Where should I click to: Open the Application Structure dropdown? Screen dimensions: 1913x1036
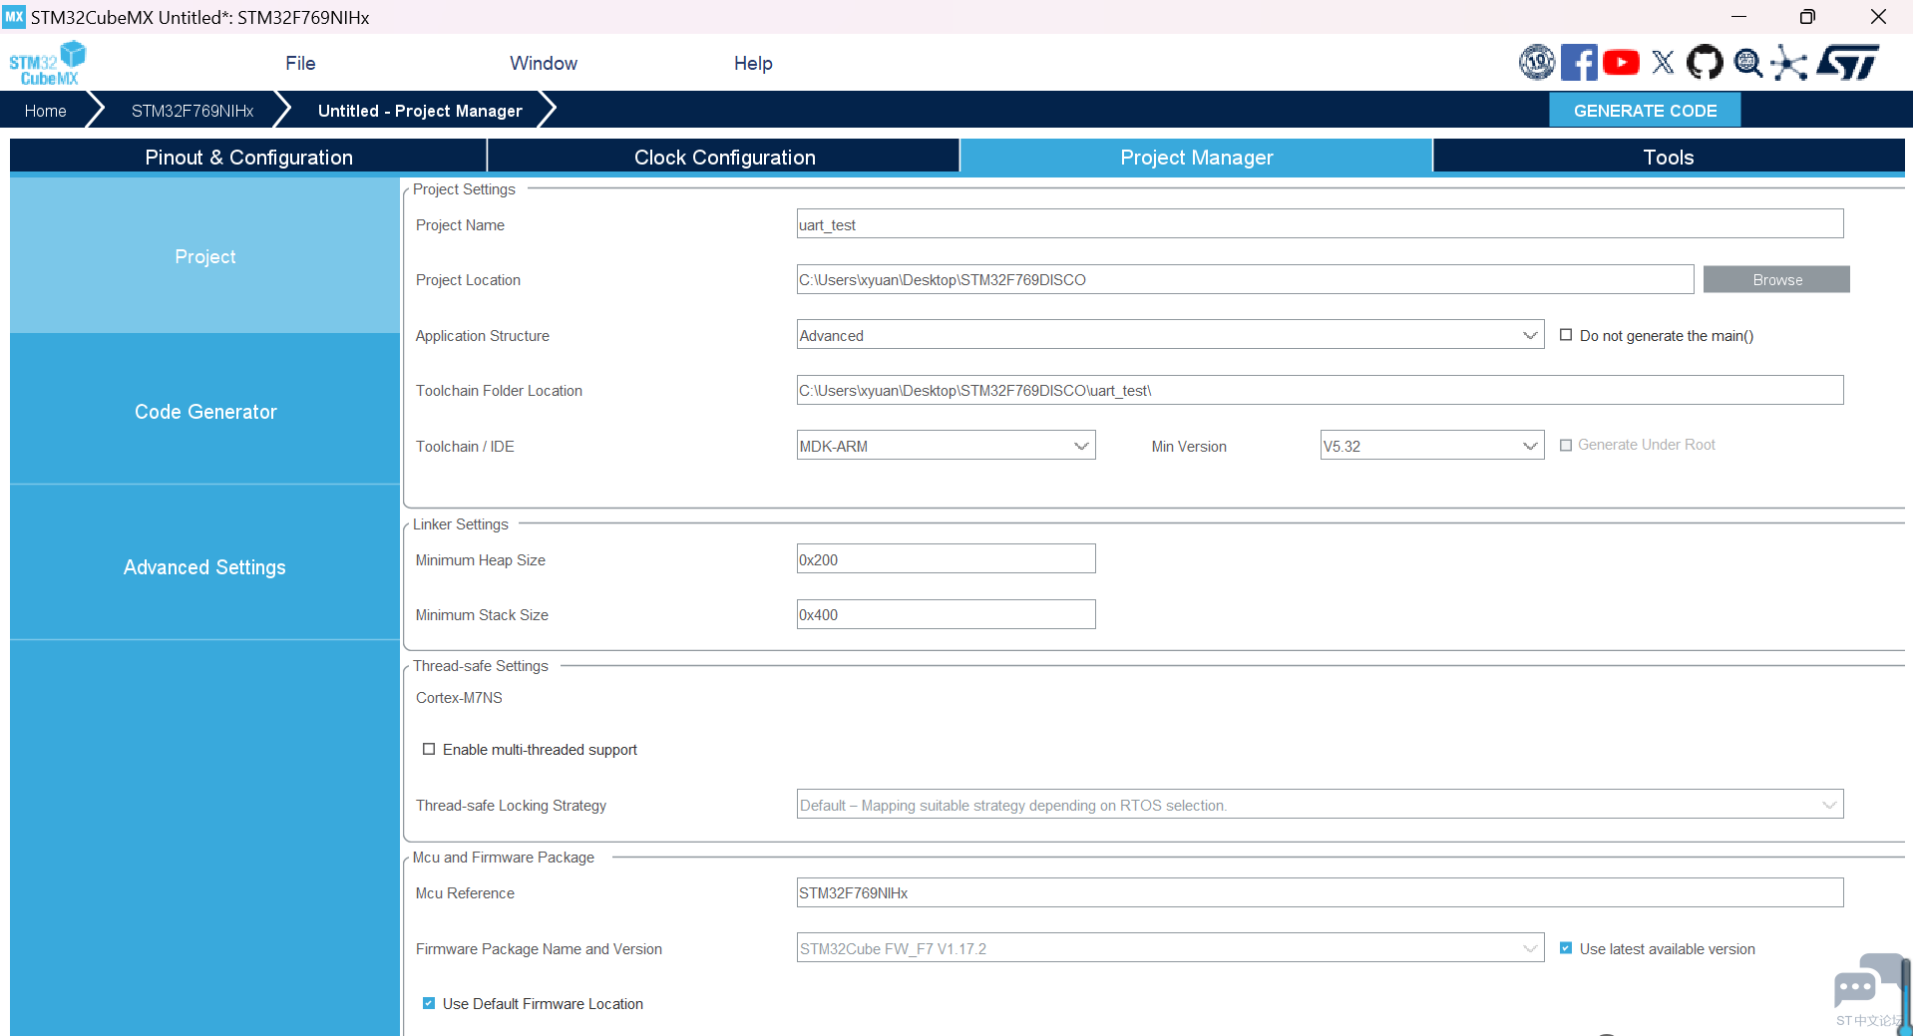pos(1170,335)
